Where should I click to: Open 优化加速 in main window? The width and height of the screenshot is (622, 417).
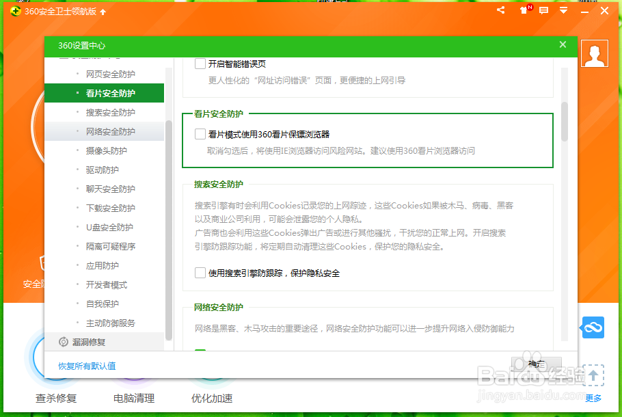point(211,398)
